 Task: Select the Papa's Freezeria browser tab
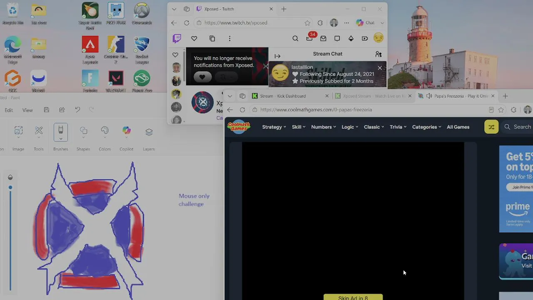456,96
